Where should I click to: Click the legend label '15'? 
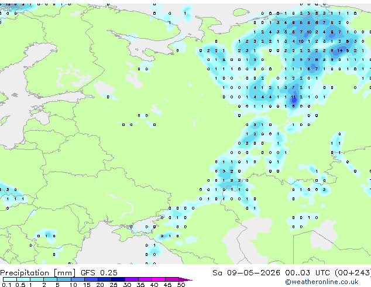87,285
